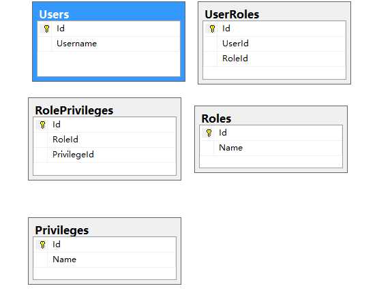Click the primary key icon in Roles table
Screen dimensions: 392x299
[209, 133]
